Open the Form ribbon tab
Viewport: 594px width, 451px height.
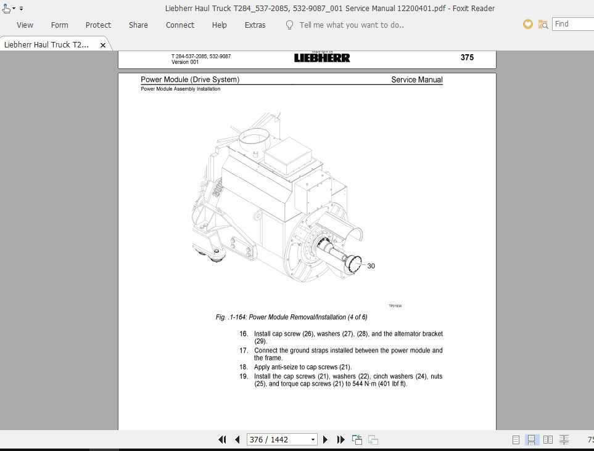(59, 25)
